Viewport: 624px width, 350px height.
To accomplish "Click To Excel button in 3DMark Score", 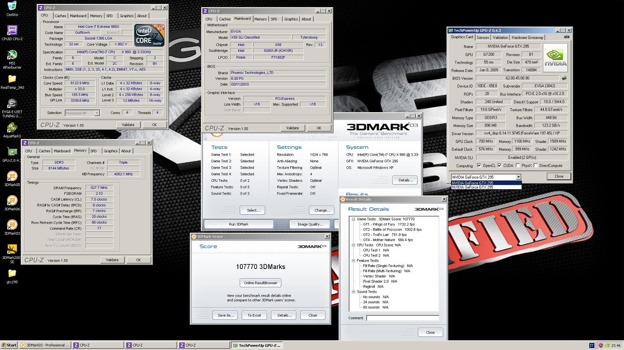I will pos(254,315).
